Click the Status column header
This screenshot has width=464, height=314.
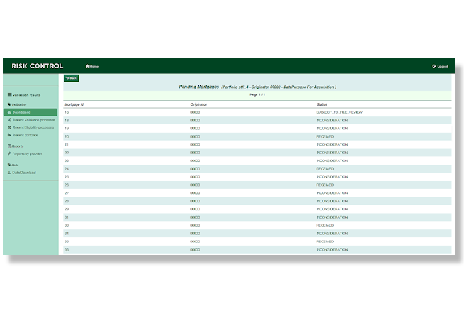point(322,104)
